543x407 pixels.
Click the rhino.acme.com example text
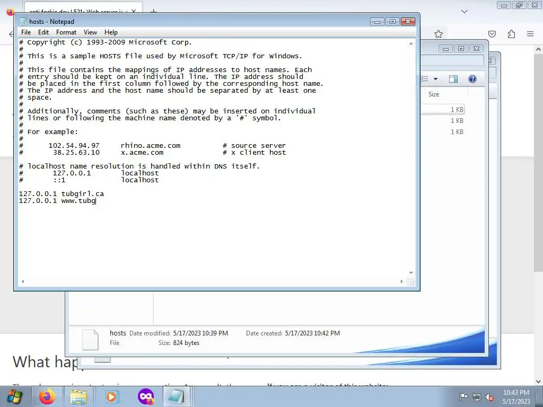[151, 146]
